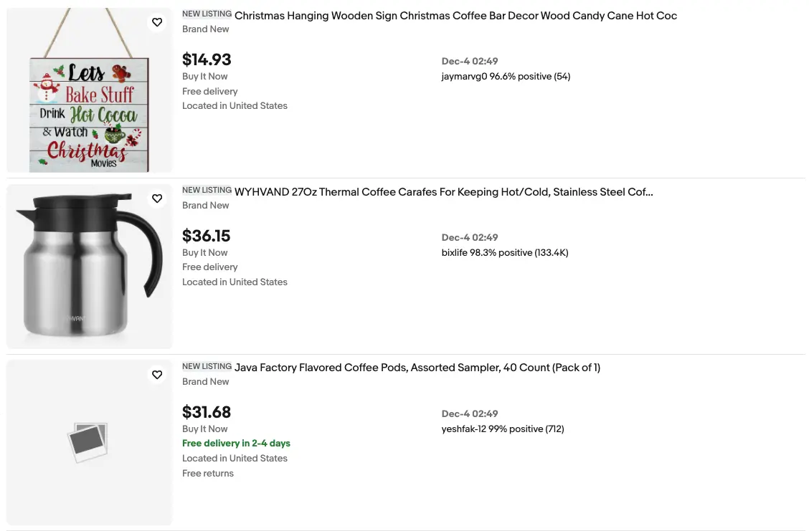Click placeholder image for coffee pods listing
809x531 pixels.
(89, 443)
